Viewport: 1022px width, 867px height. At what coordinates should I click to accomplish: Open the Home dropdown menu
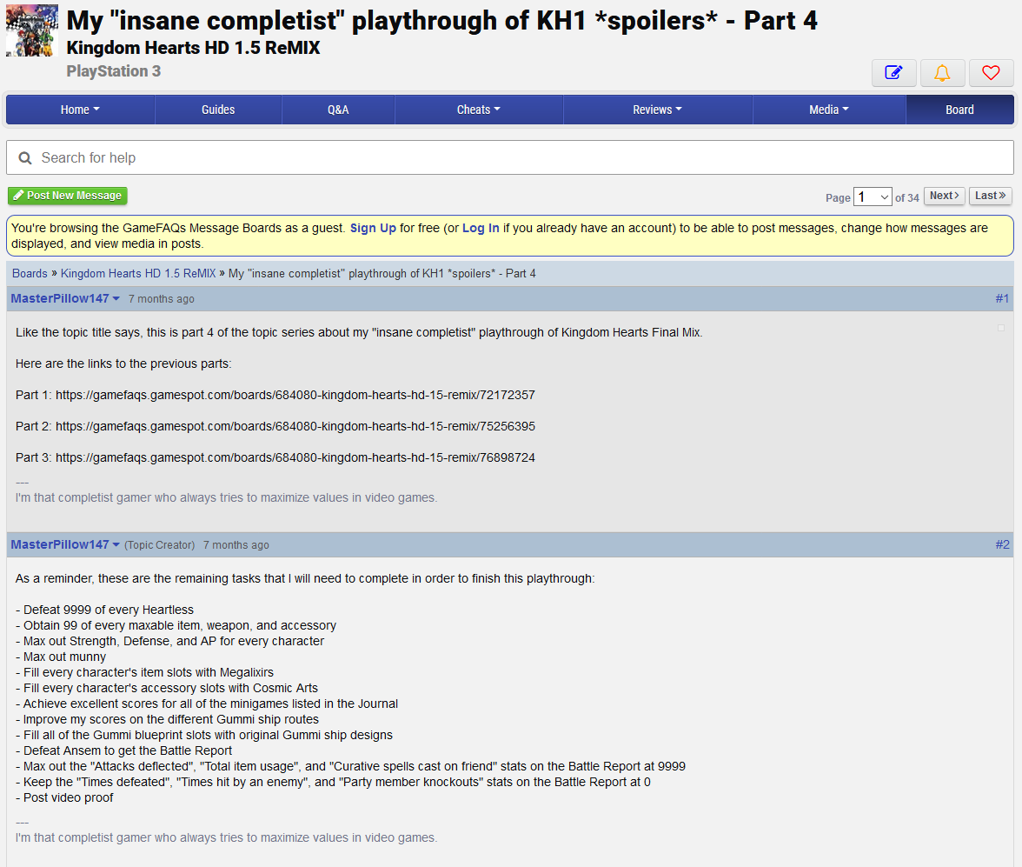pyautogui.click(x=80, y=110)
